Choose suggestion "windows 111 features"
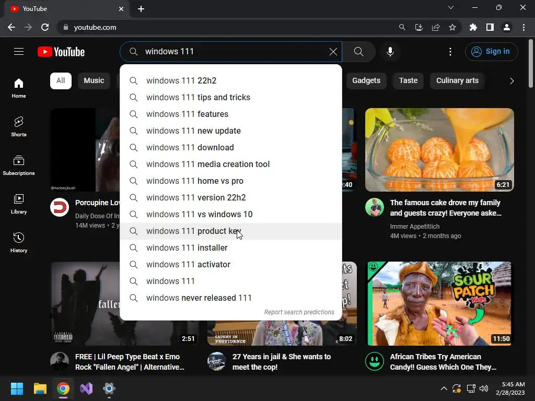This screenshot has width=535, height=401. click(x=231, y=114)
